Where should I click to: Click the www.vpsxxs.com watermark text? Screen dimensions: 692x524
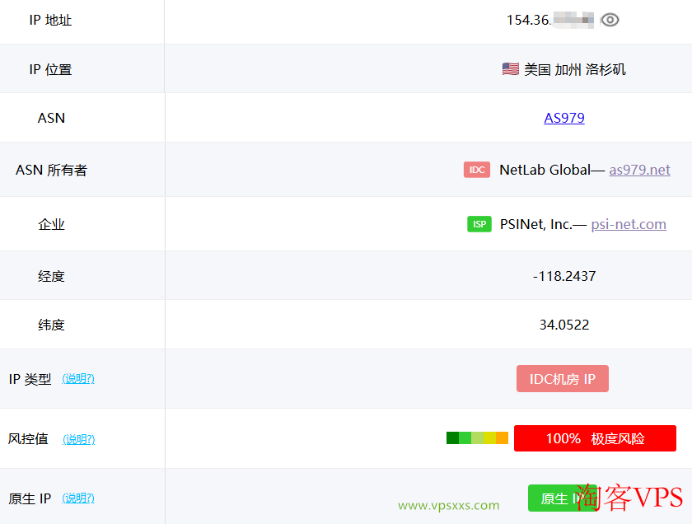pos(448,506)
